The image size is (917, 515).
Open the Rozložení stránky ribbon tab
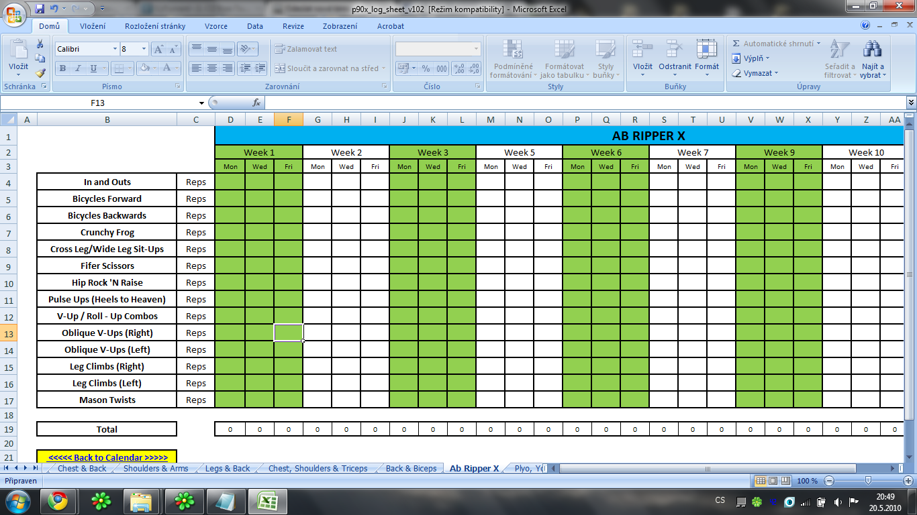(x=155, y=26)
